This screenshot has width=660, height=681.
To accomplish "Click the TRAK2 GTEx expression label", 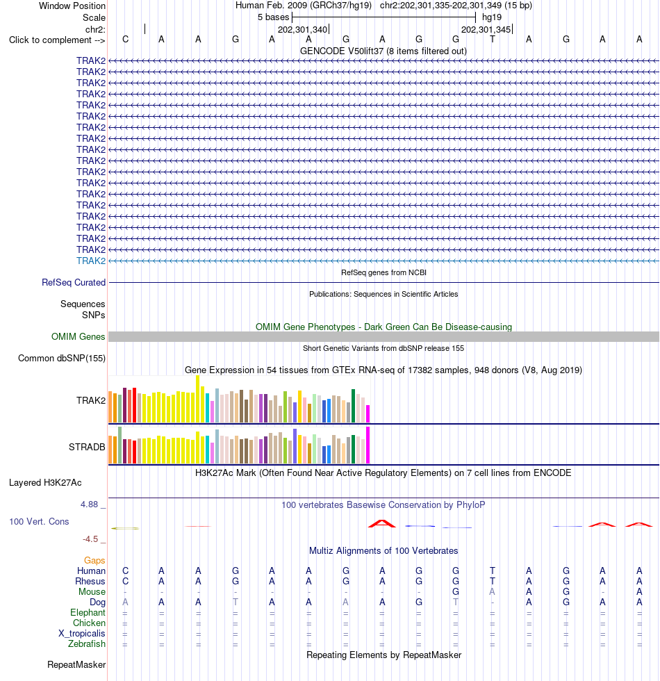I will click(x=91, y=400).
